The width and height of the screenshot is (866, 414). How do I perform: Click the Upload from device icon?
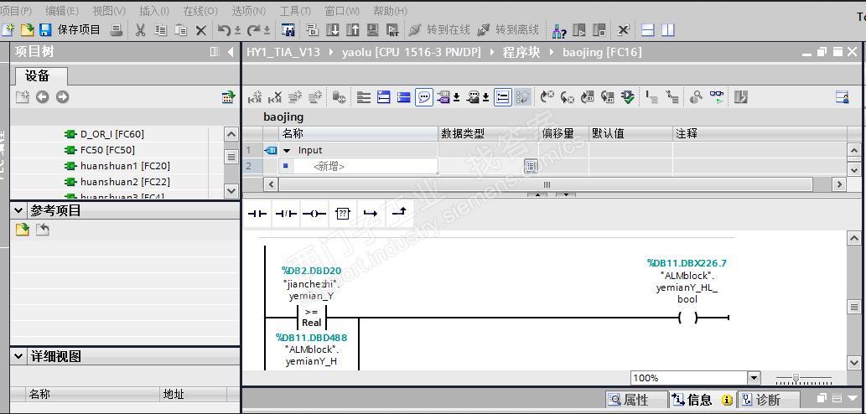pos(353,30)
